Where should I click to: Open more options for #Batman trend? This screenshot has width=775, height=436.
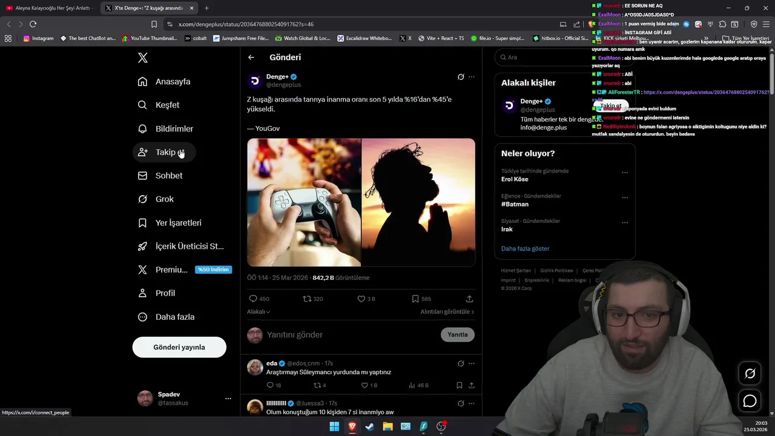coord(625,197)
